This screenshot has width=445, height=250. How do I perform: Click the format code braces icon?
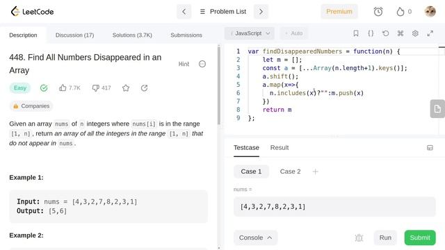[371, 33]
